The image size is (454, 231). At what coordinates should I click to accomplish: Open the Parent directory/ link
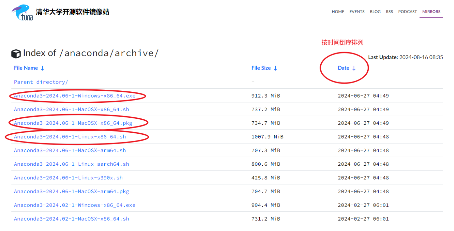[41, 82]
